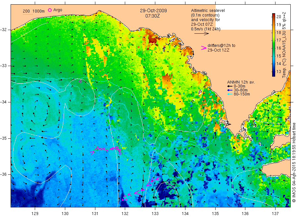This screenshot has width=298, height=218.
Task: Click the black 0-30m ANMN arrow symbol
Action: point(230,86)
